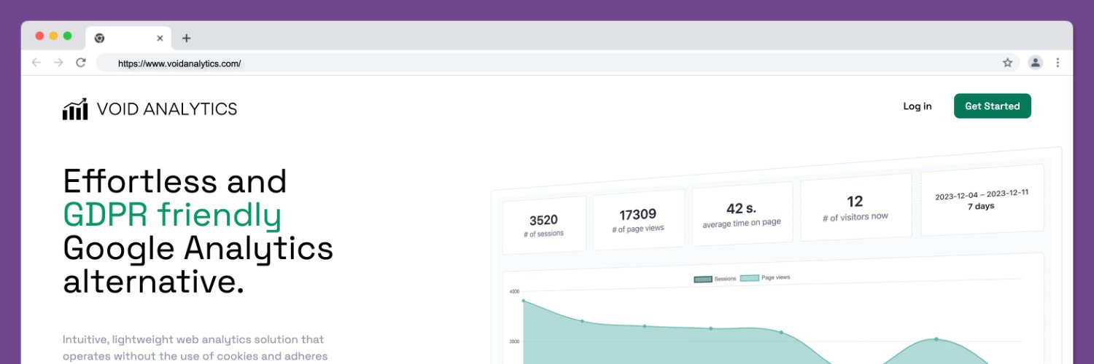This screenshot has height=364, width=1094.
Task: Click the 12 visitors now card
Action: (856, 207)
